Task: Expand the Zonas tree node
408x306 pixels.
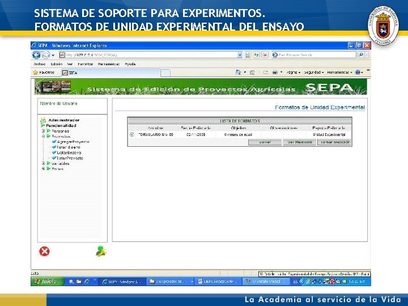Action: click(44, 169)
